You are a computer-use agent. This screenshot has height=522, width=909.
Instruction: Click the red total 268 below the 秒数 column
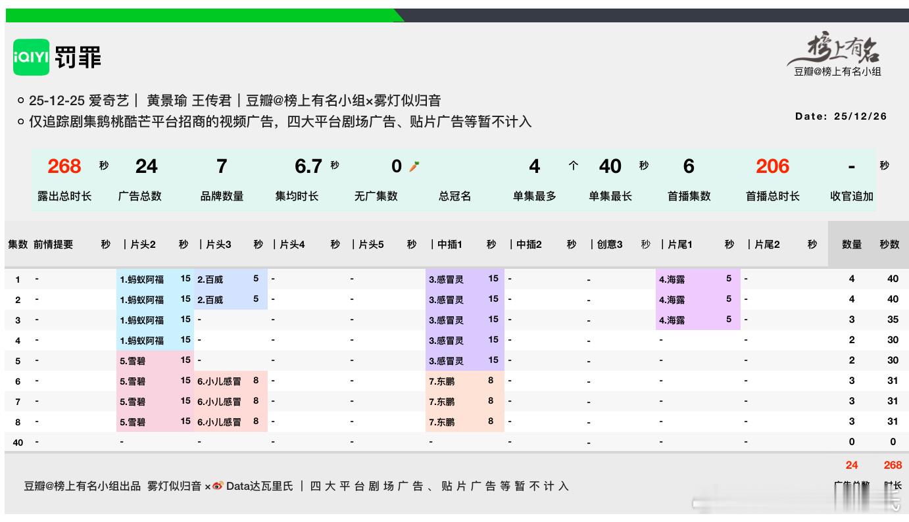point(893,465)
